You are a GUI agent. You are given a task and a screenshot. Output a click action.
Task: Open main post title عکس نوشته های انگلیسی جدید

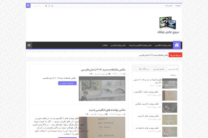coord(107,110)
